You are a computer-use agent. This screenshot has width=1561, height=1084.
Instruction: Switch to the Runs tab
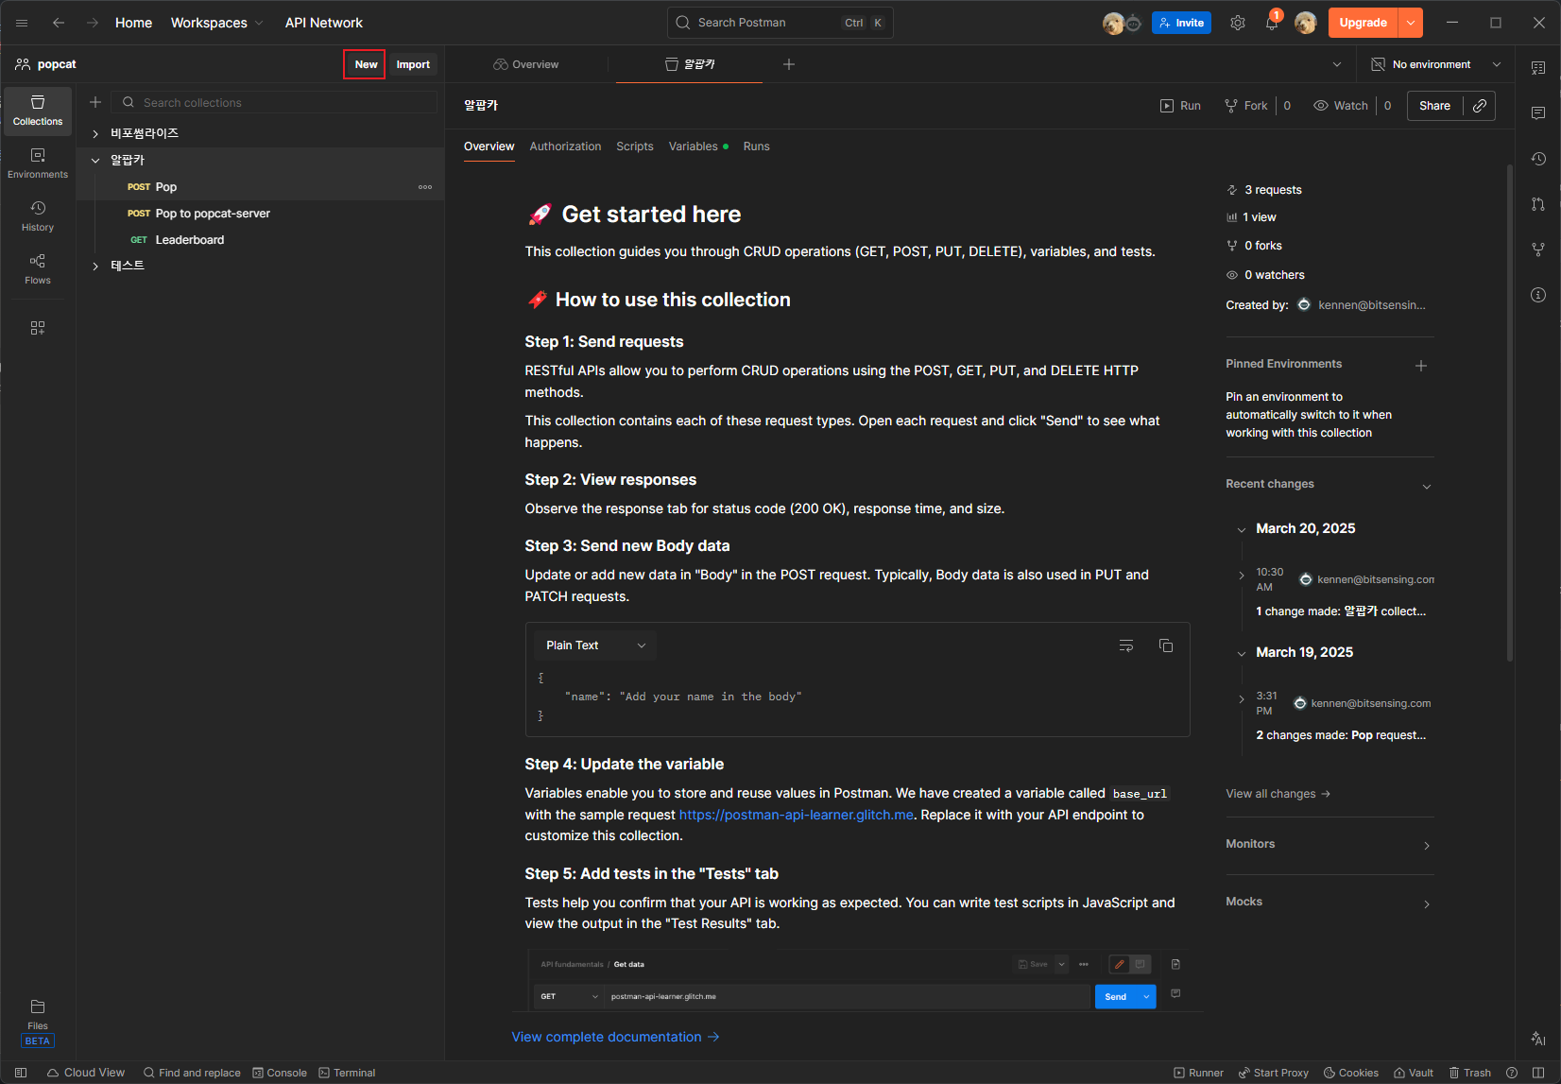[756, 146]
